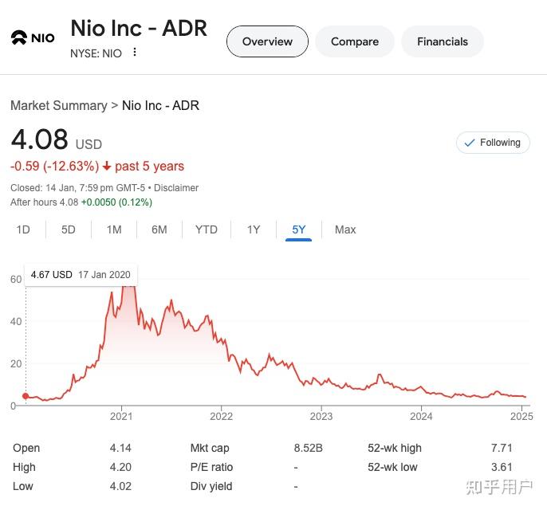Show the 6M chart range

159,229
